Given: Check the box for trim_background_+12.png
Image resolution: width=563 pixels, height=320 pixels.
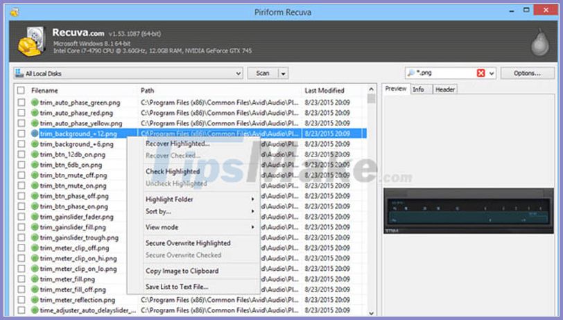Looking at the screenshot, I should (x=21, y=134).
